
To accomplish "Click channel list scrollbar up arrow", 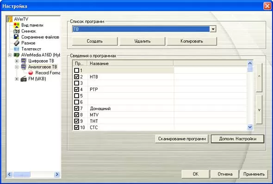I will click(250, 63).
